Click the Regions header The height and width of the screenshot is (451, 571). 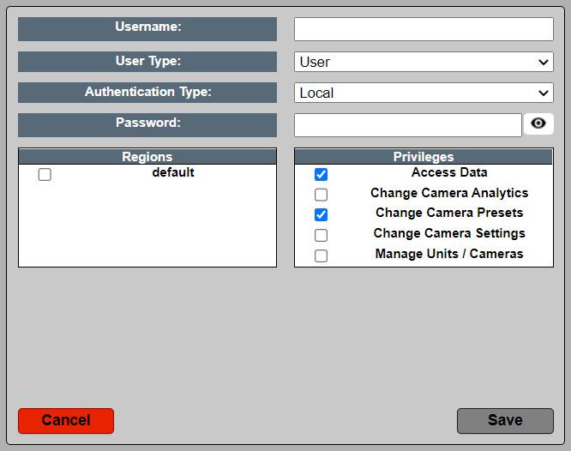147,157
